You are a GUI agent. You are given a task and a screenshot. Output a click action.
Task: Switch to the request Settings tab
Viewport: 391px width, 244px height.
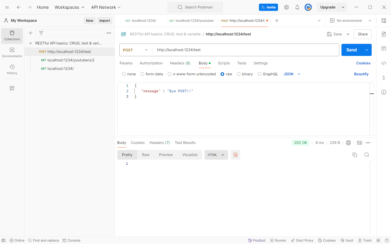tap(261, 63)
